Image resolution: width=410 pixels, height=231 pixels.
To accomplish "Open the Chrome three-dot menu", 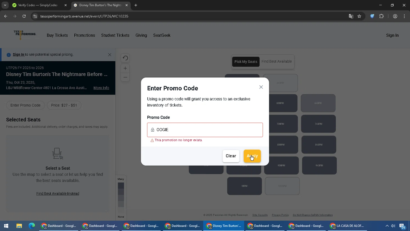I will pos(404,16).
